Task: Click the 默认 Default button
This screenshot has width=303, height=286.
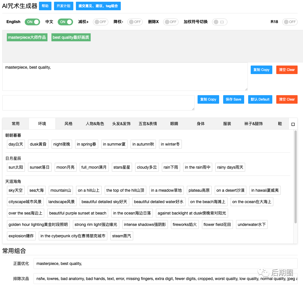Action: click(260, 99)
